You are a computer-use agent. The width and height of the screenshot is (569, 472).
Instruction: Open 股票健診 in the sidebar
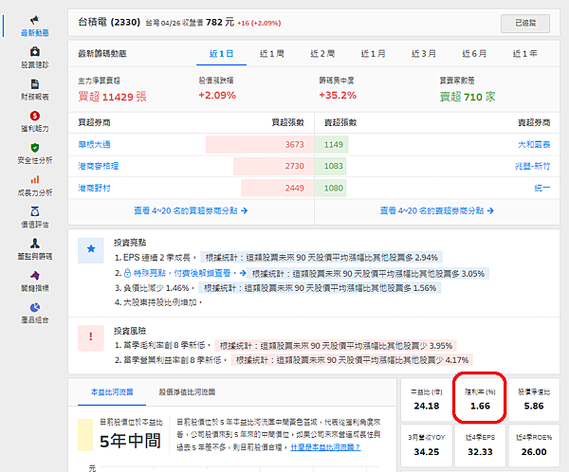point(35,58)
